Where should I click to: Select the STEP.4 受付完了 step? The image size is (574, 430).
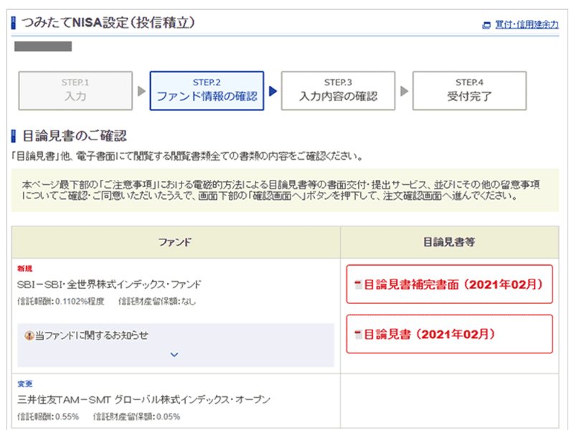pyautogui.click(x=470, y=91)
